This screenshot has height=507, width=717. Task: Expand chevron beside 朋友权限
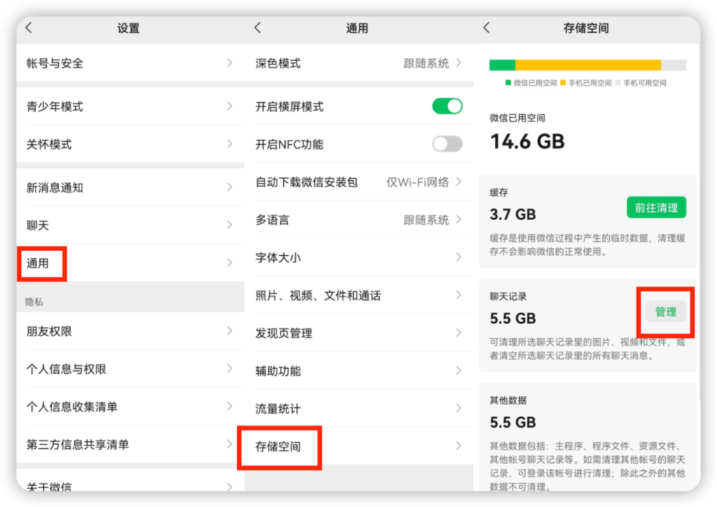point(230,331)
